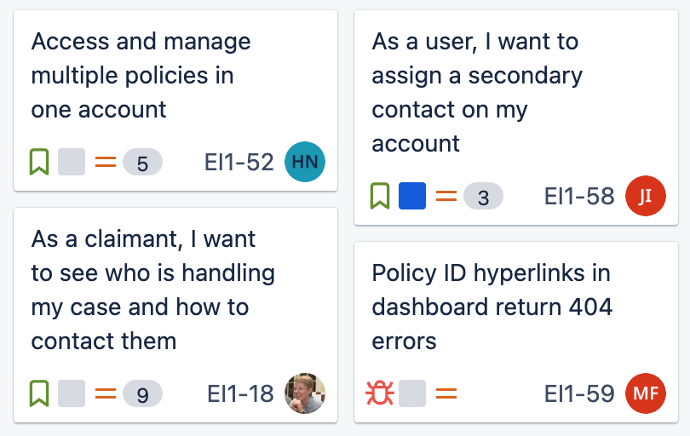Screen dimensions: 690x436
Task: Click grey color square on EI1-52 card
Action: (72, 162)
